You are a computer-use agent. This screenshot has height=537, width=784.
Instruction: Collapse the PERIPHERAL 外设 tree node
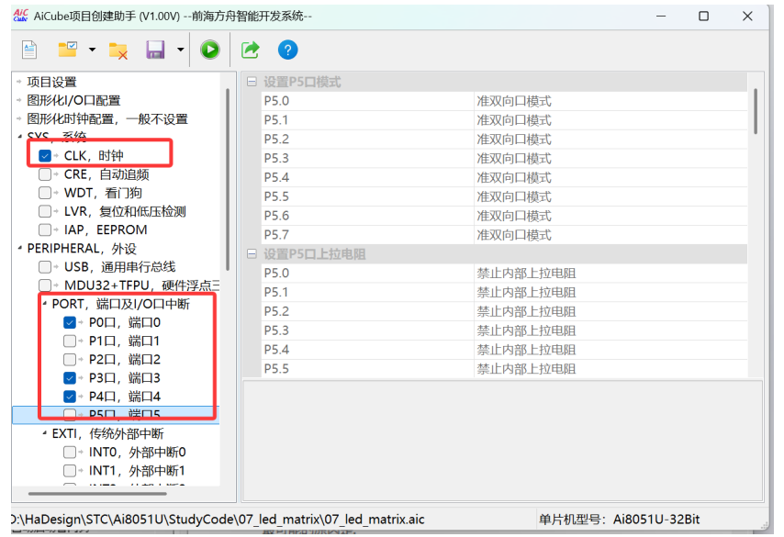click(x=19, y=248)
